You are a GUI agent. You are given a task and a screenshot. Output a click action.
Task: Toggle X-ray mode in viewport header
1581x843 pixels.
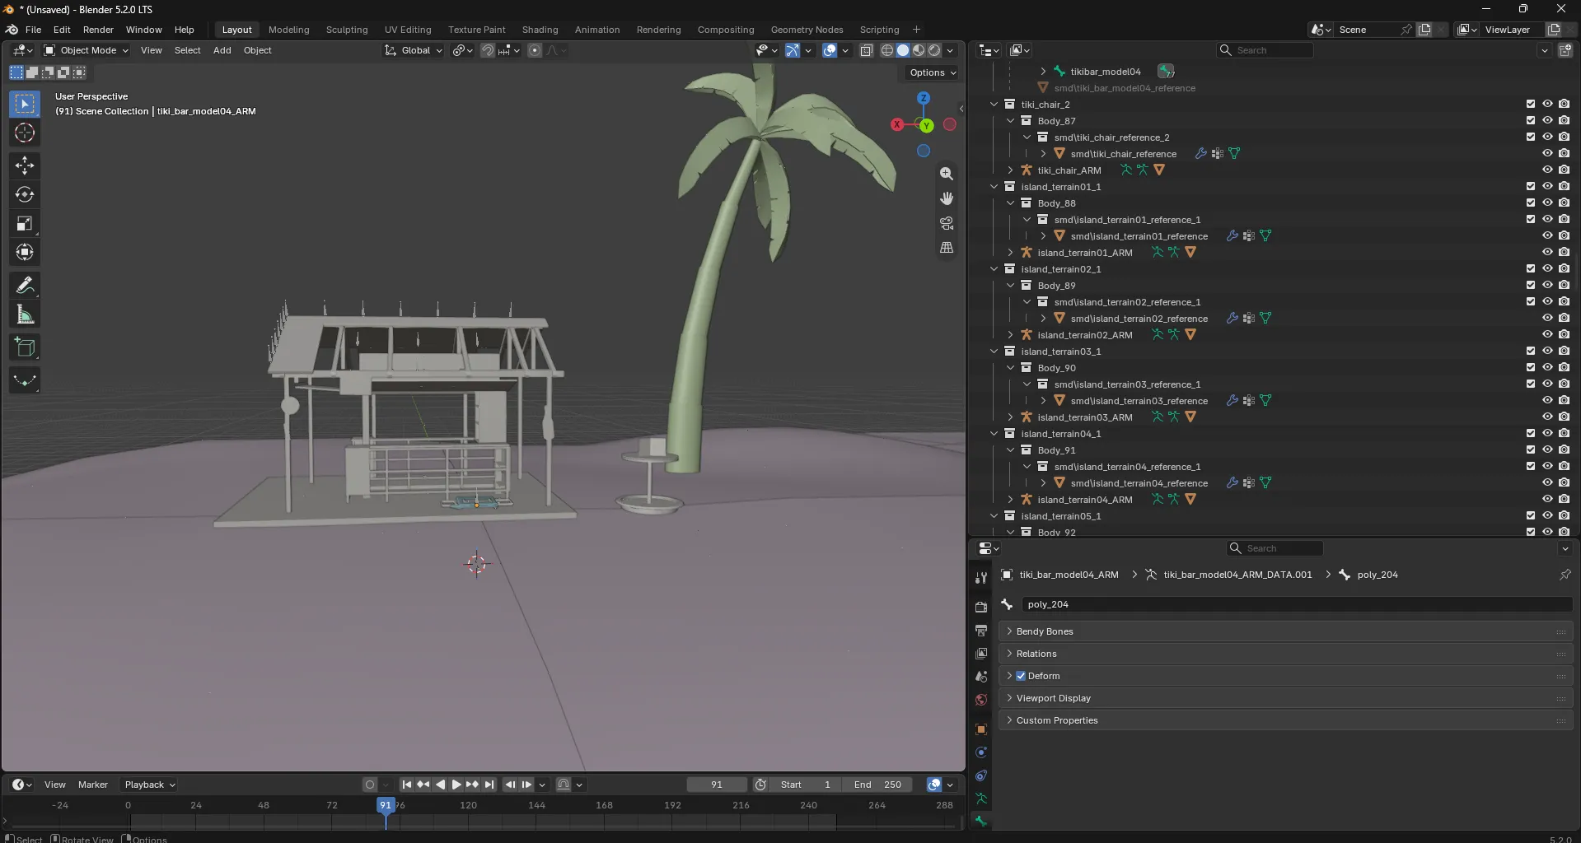point(866,50)
